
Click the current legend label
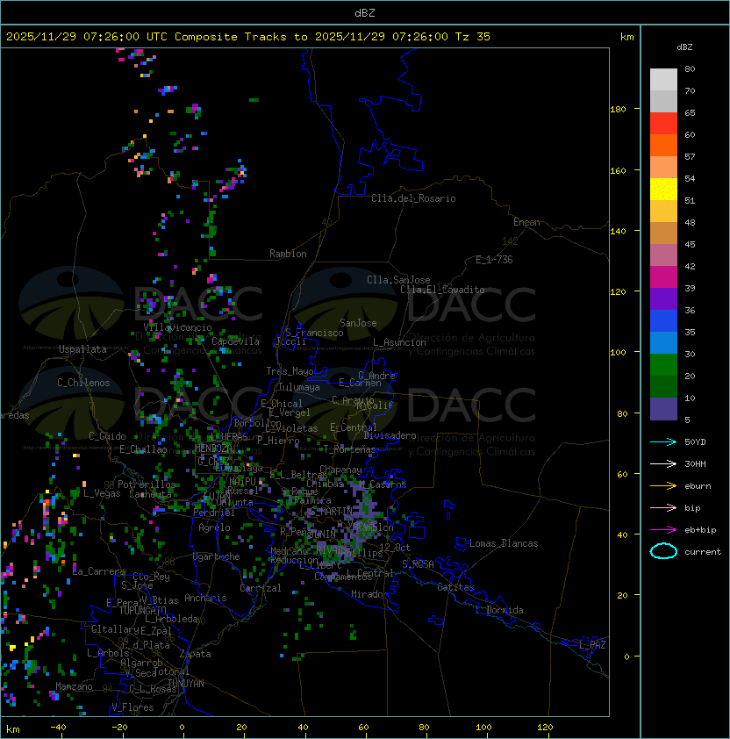[x=703, y=552]
